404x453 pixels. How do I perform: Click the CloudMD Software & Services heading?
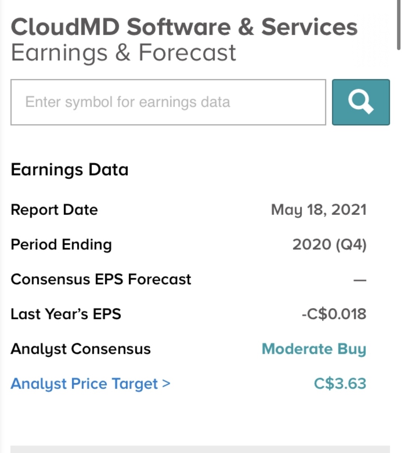(x=184, y=27)
